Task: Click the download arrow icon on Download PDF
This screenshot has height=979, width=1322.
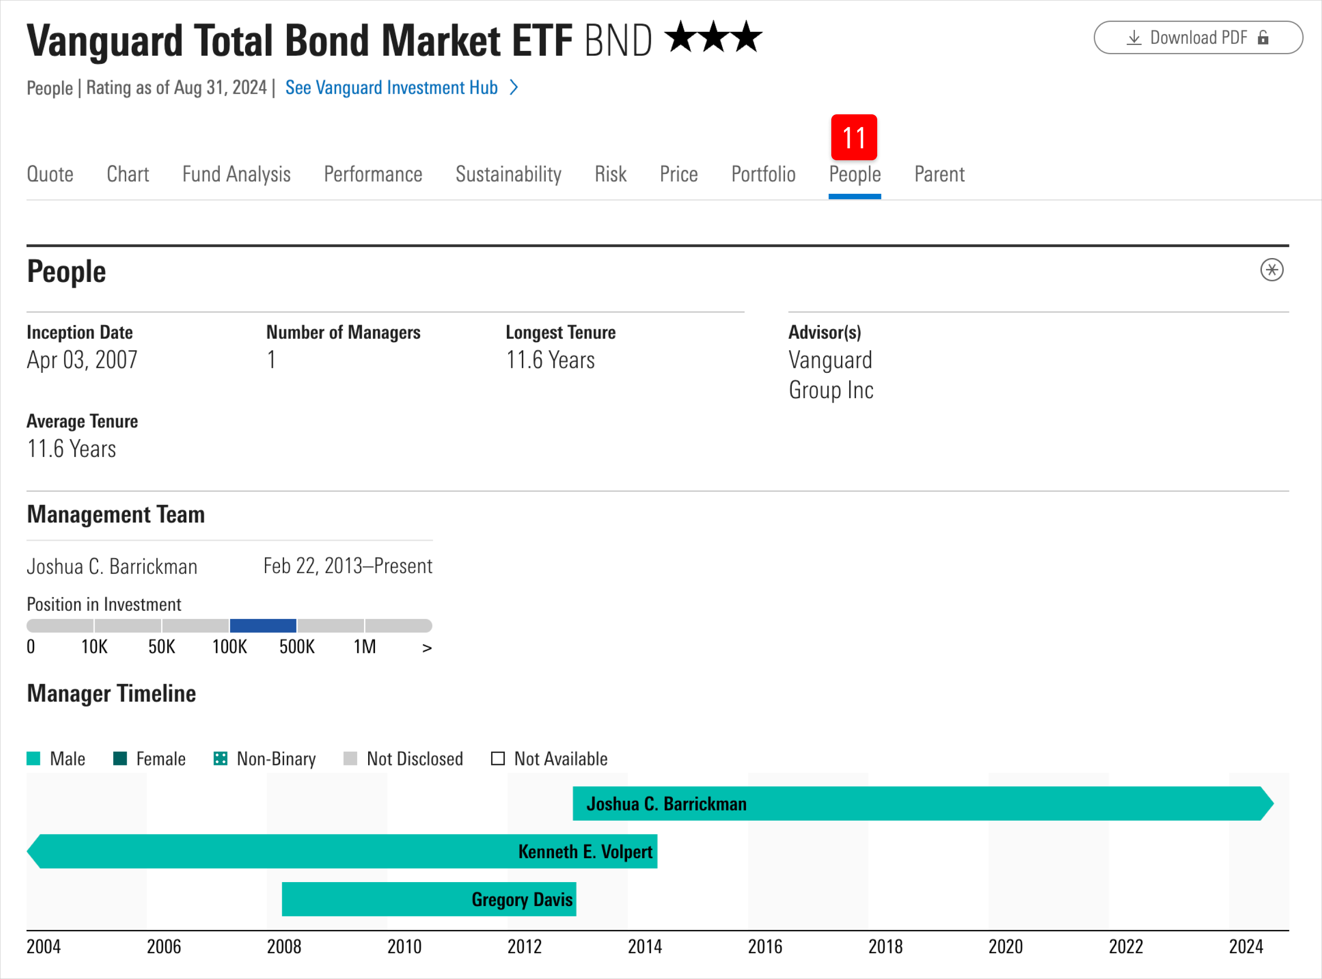Action: pos(1135,37)
